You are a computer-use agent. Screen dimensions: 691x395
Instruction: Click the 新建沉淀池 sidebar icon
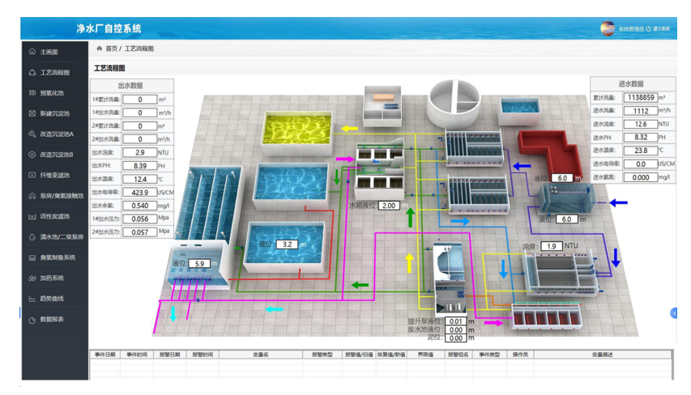[x=32, y=113]
